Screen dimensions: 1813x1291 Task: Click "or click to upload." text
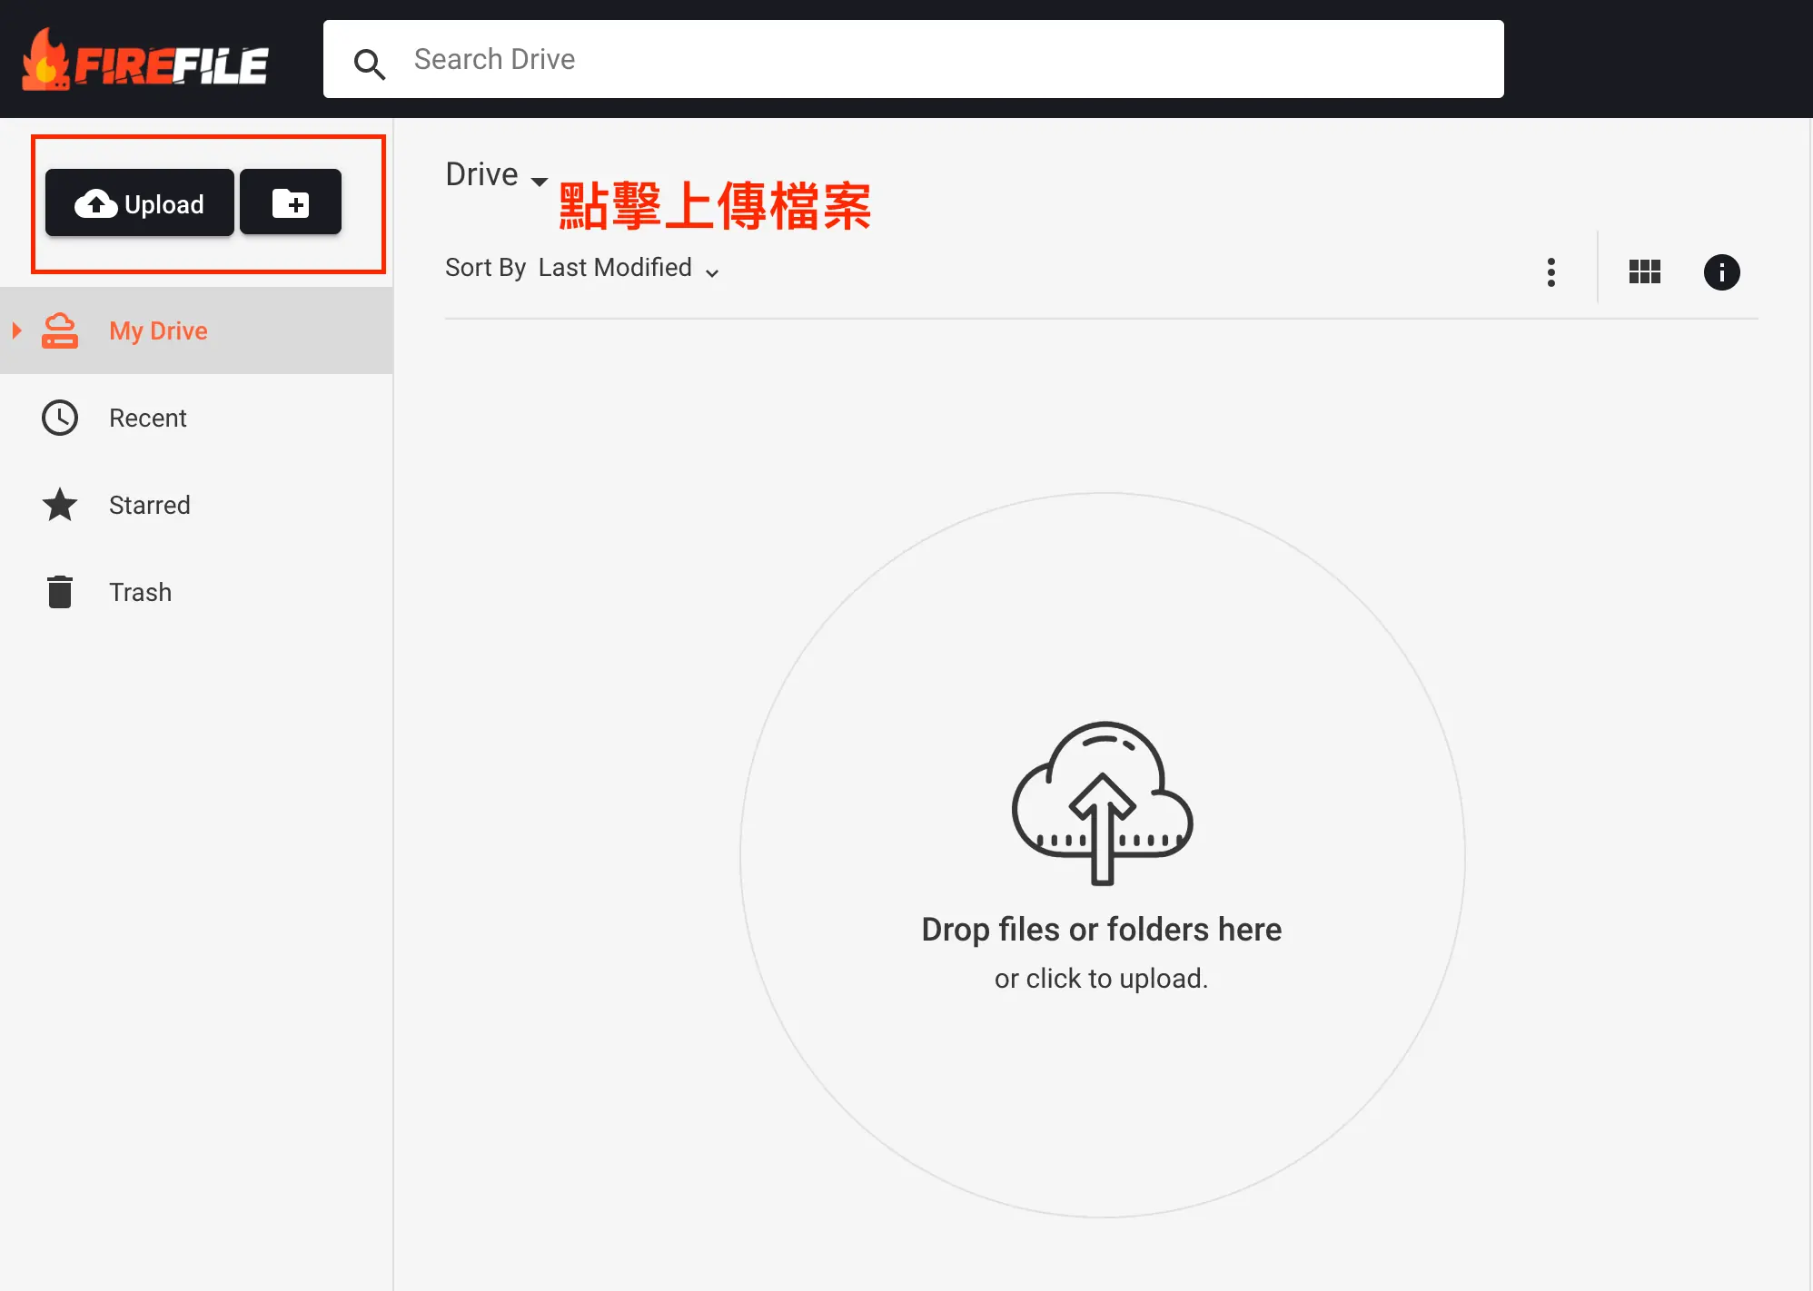coord(1102,979)
